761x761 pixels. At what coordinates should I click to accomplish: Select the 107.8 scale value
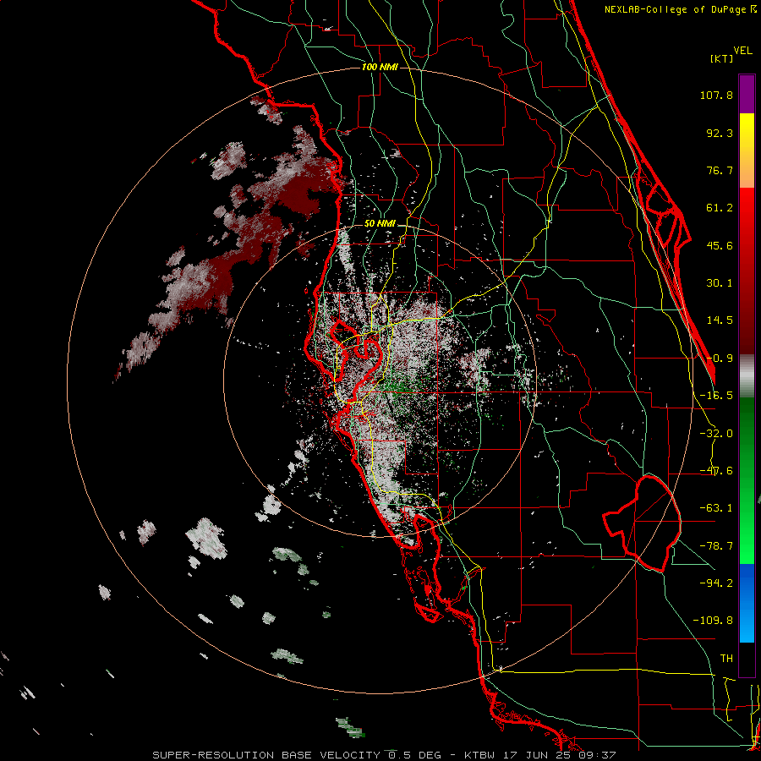click(716, 95)
